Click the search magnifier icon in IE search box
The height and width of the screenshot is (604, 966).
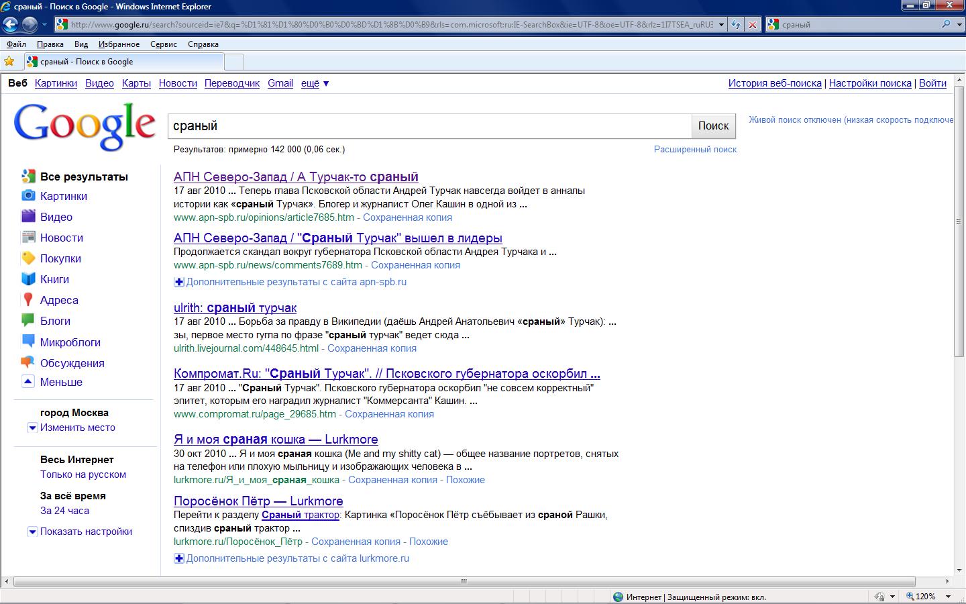pos(946,24)
